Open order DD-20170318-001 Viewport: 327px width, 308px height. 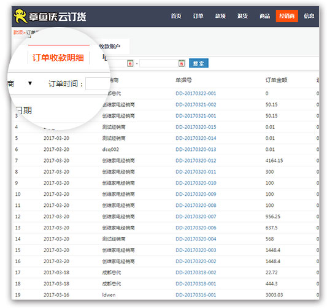[x=196, y=283]
